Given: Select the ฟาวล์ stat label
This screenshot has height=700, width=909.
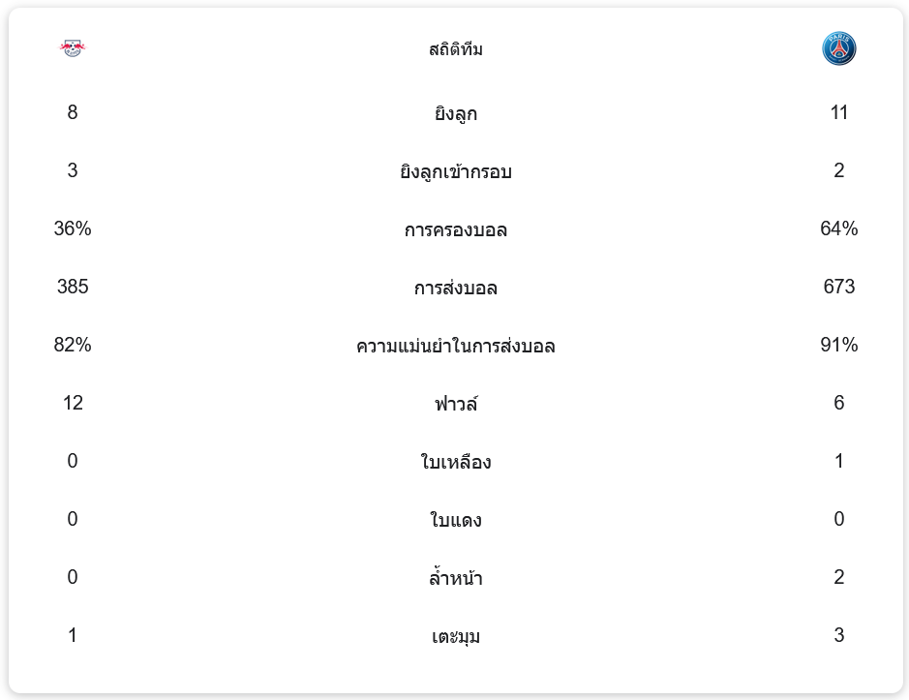Looking at the screenshot, I should (x=455, y=404).
